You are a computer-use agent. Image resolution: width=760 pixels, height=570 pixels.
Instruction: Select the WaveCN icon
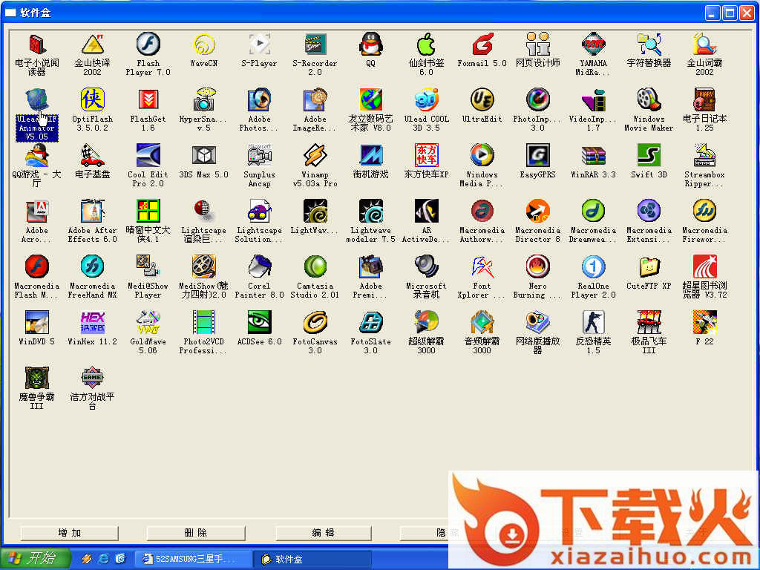(203, 45)
